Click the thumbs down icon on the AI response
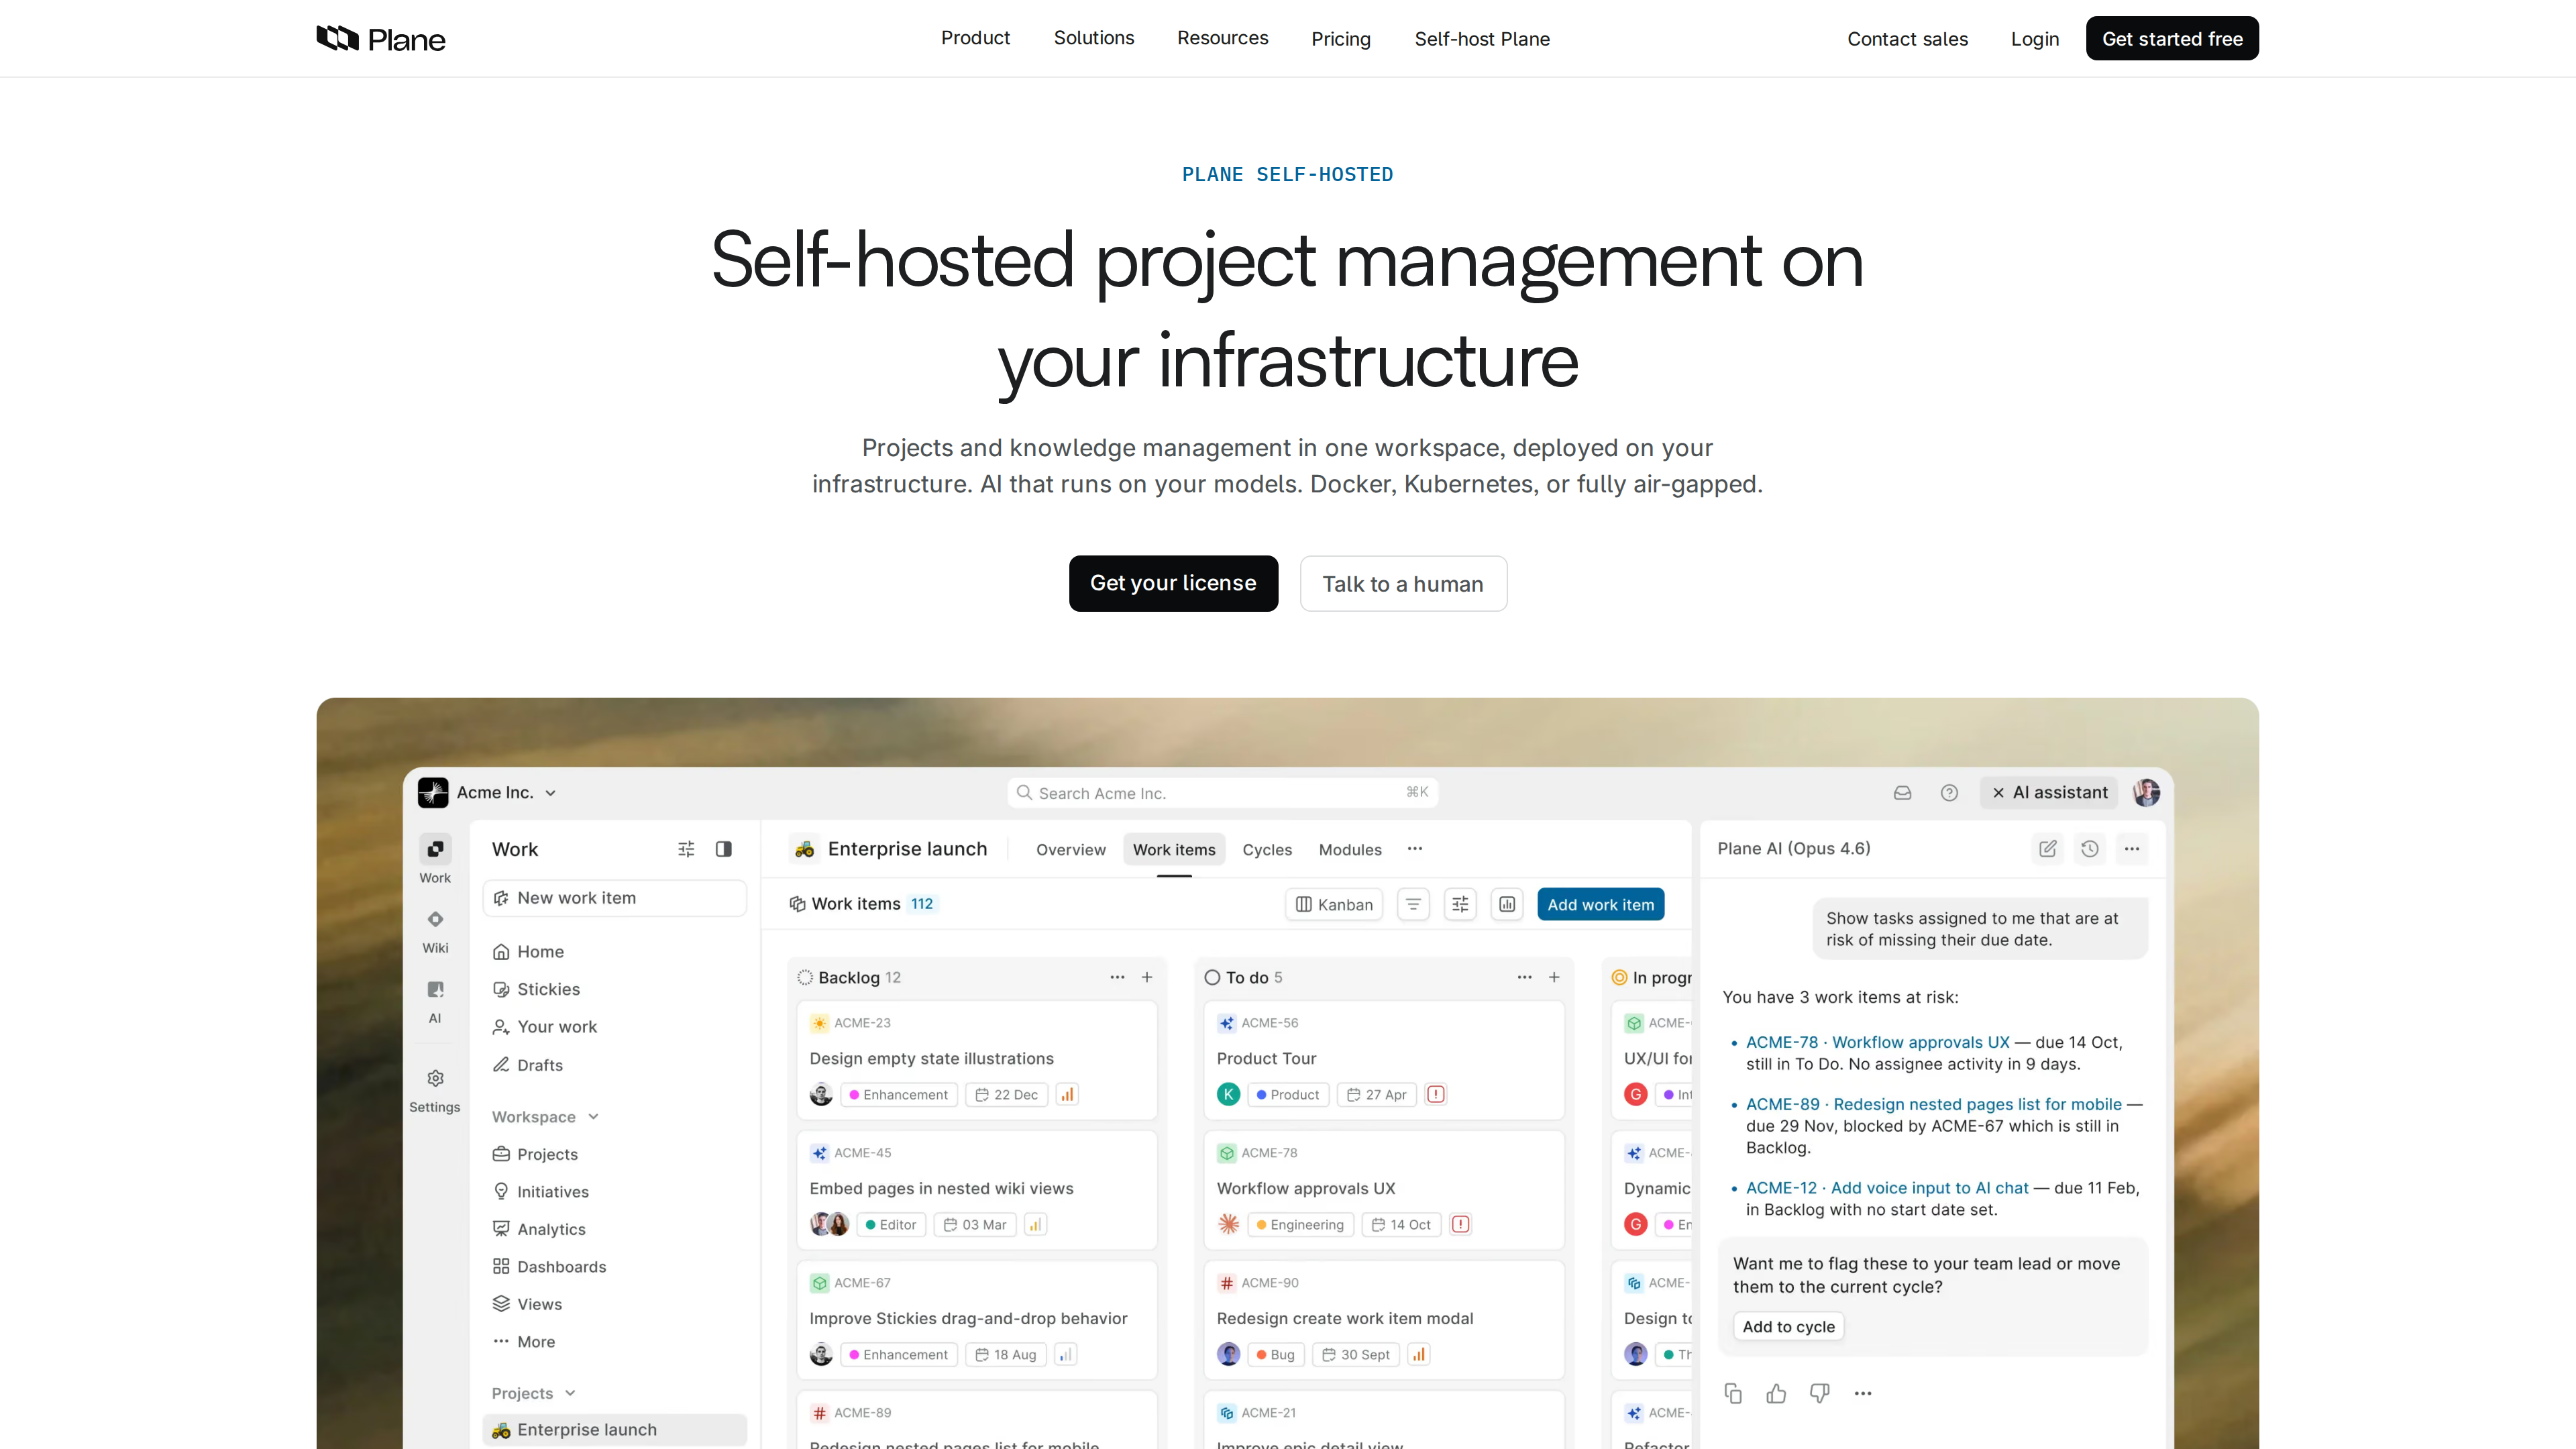 pyautogui.click(x=1819, y=1393)
